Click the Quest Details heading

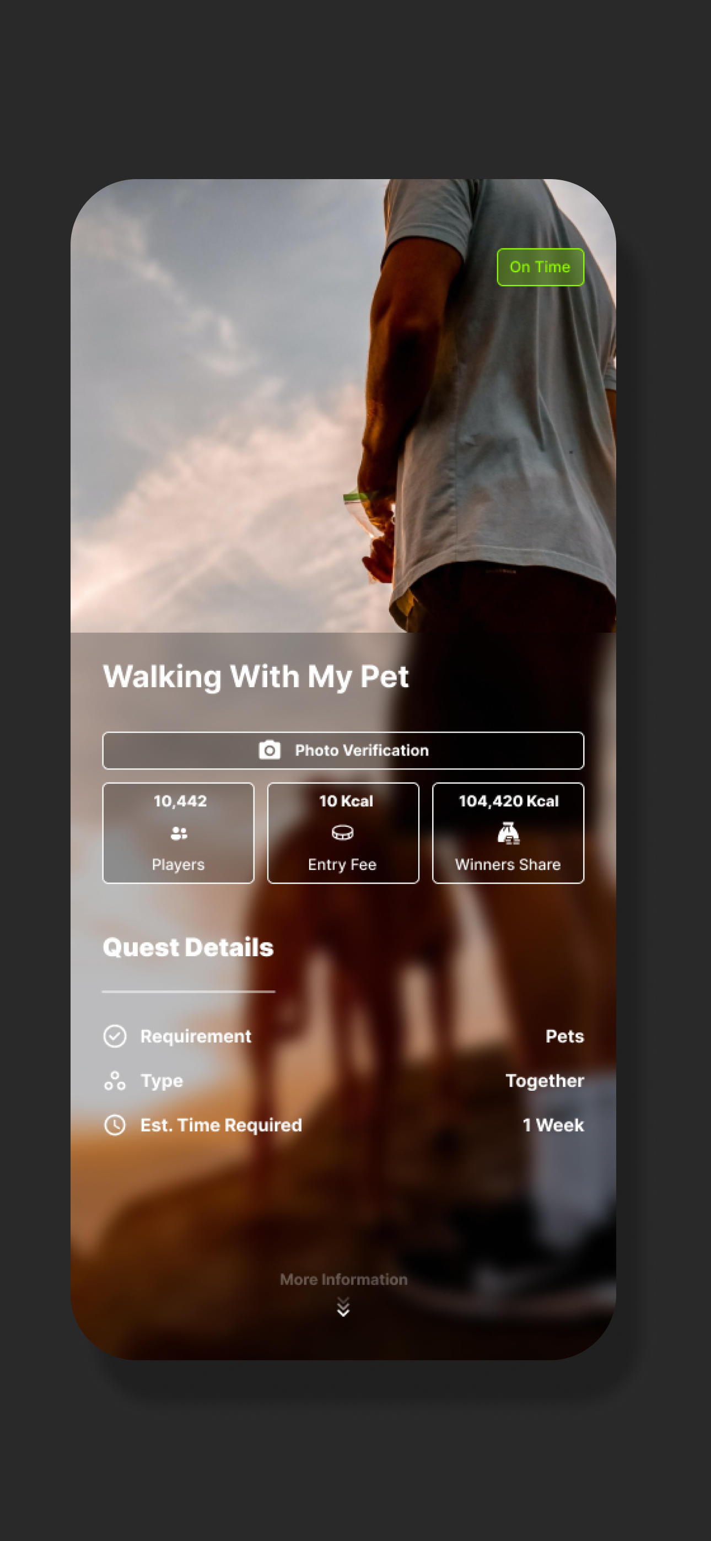pos(188,947)
